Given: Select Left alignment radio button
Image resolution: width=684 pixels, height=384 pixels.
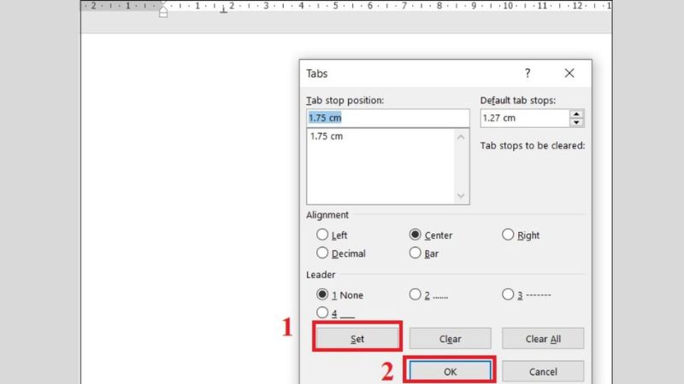Looking at the screenshot, I should [x=322, y=235].
